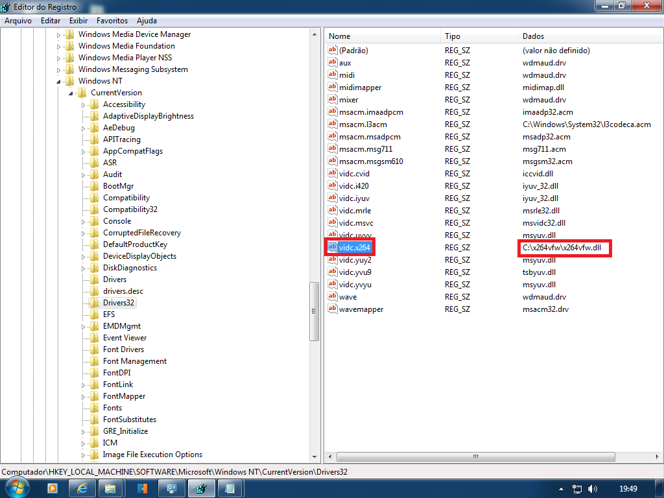Click the string icon of msacm.l3acm

point(333,124)
